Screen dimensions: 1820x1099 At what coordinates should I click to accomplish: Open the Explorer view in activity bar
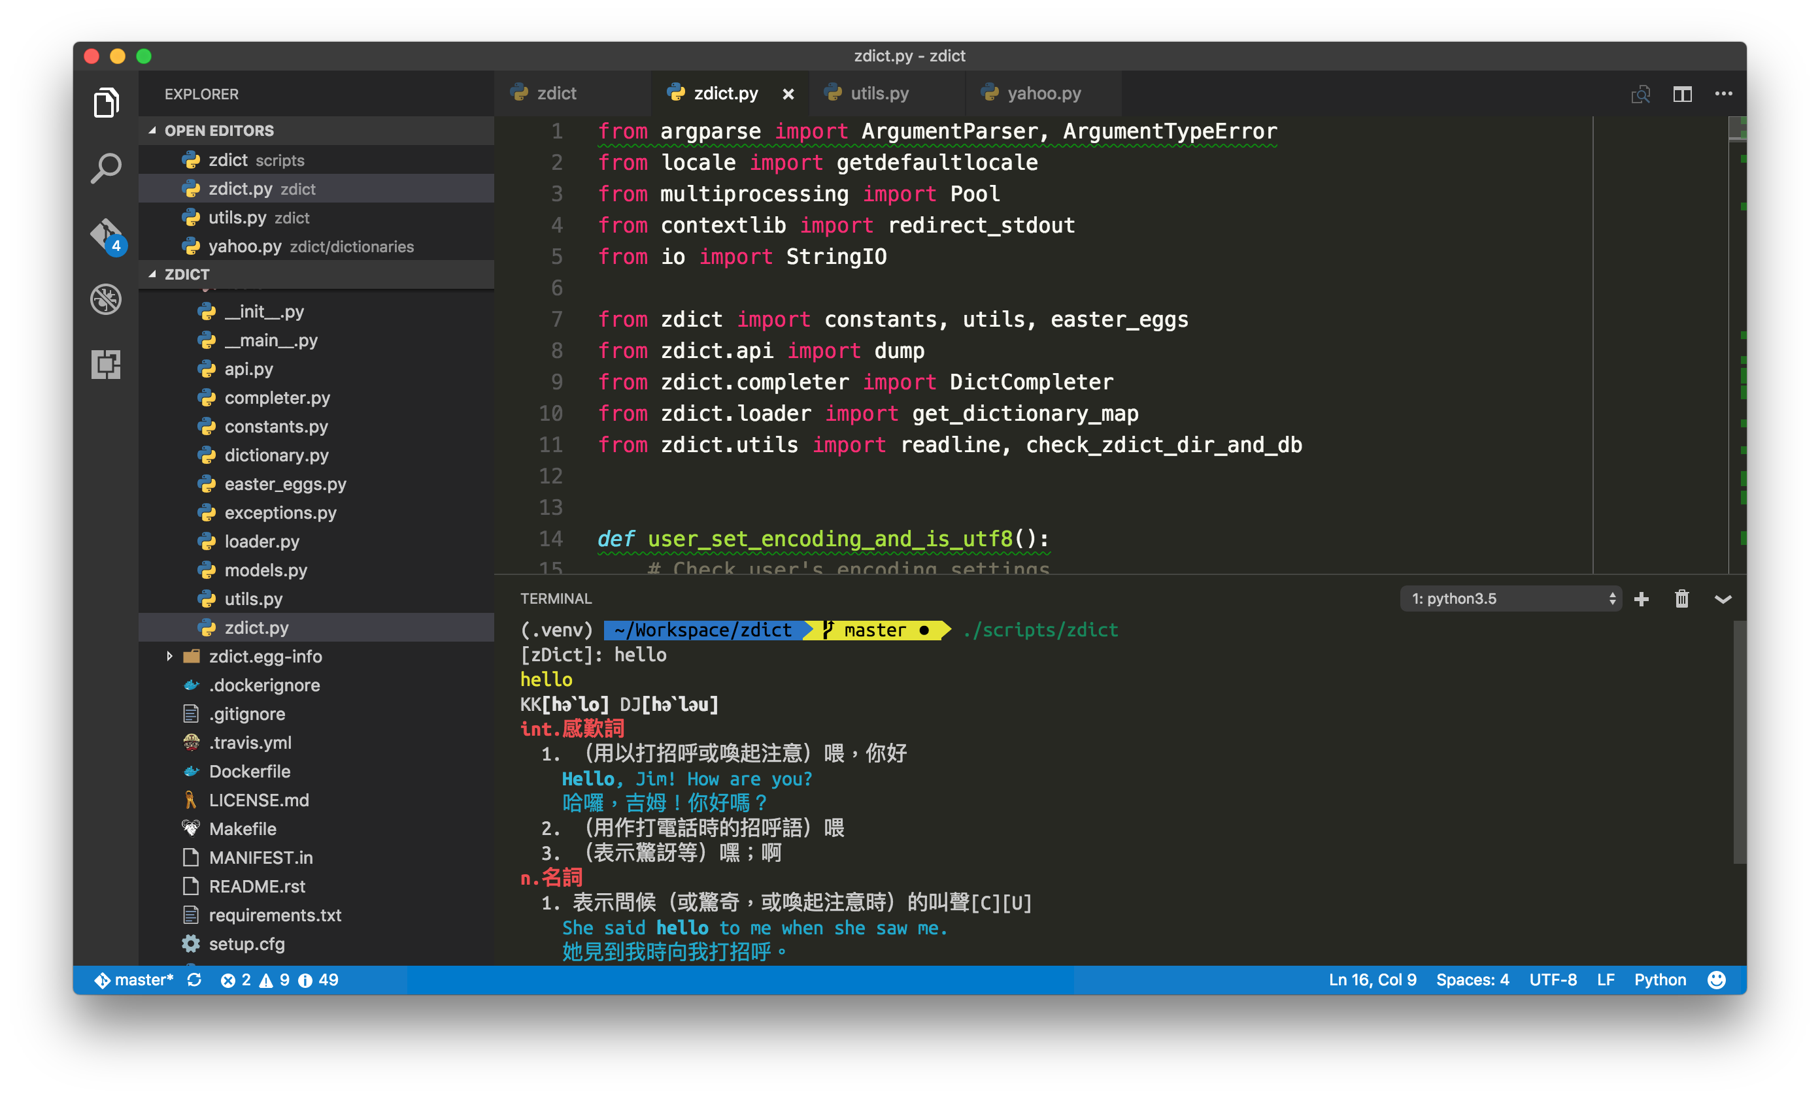click(106, 102)
